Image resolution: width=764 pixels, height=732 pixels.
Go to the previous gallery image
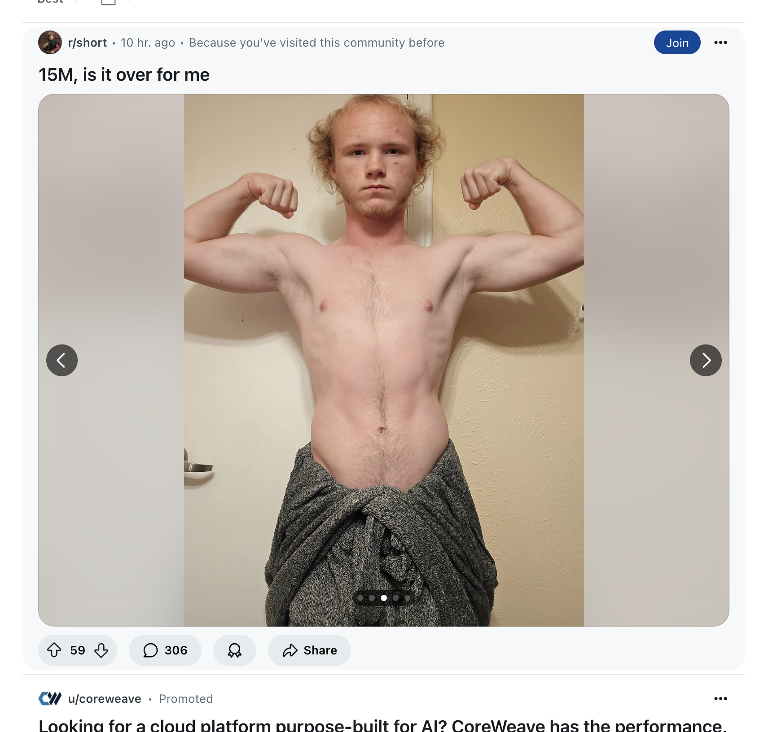tap(62, 360)
